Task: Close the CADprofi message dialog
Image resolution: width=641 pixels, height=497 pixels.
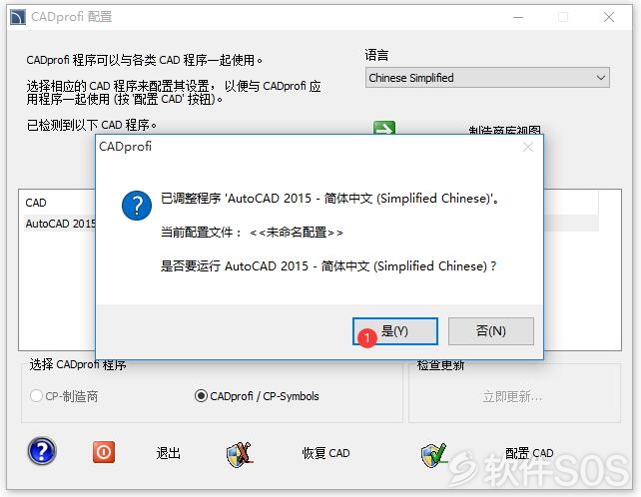Action: tap(528, 147)
